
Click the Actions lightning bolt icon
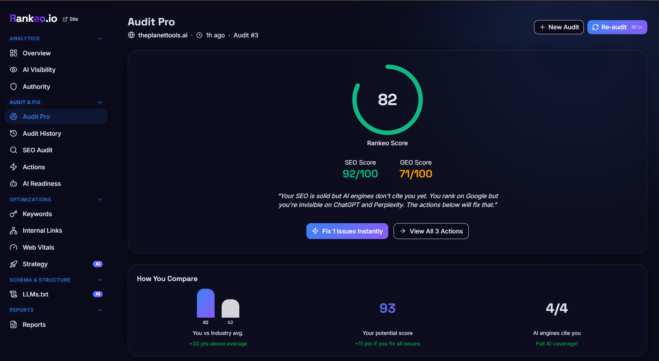point(13,167)
